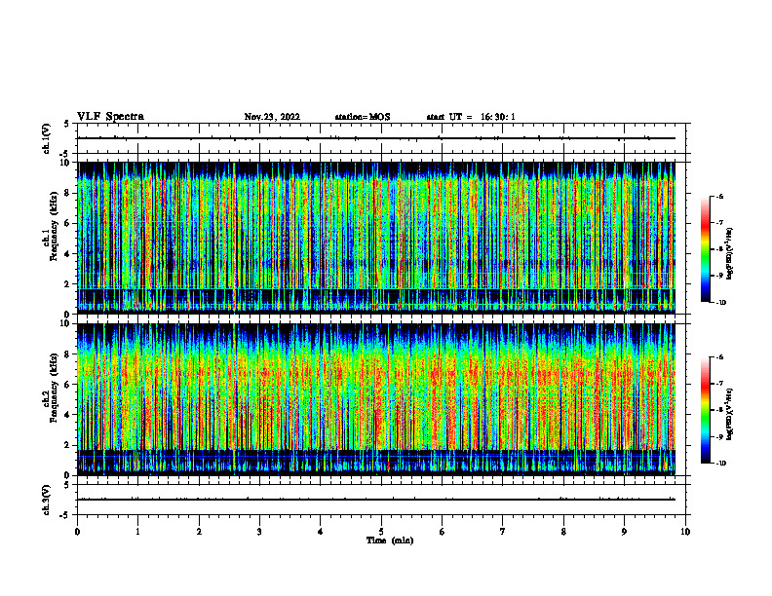Click the 'ch.3(V)' axis label of bottom waveform
Image resolution: width=772 pixels, height=596 pixels.
[46, 500]
